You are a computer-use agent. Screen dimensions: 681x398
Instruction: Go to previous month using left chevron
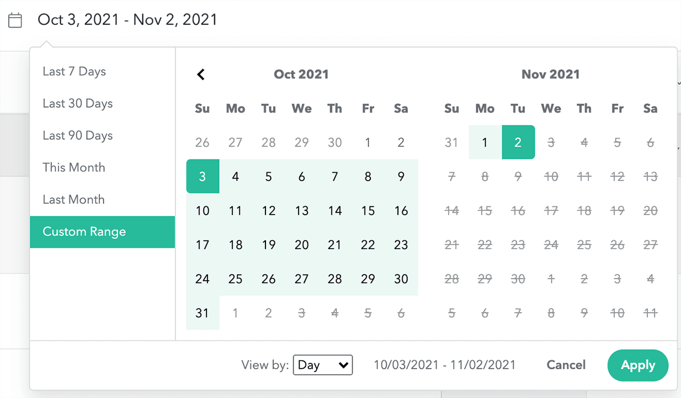(201, 74)
